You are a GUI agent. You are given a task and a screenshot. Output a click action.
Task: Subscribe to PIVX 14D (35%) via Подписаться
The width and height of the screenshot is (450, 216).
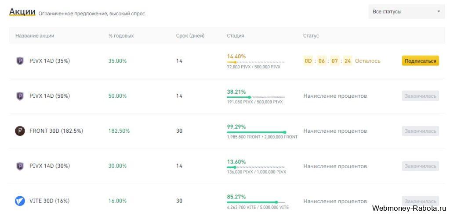click(x=420, y=61)
